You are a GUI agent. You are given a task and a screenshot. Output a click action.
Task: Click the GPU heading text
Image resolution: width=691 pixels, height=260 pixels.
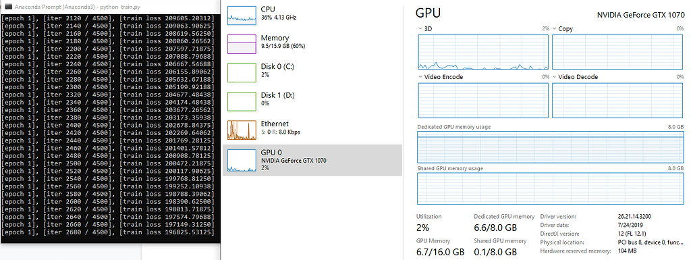point(428,14)
